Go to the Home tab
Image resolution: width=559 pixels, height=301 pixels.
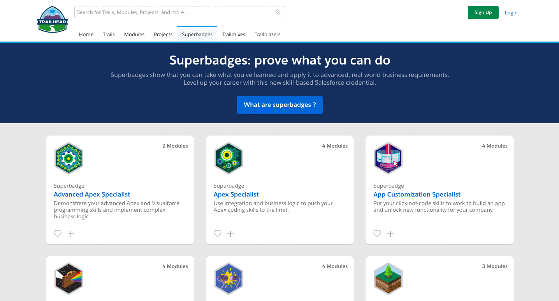point(86,34)
